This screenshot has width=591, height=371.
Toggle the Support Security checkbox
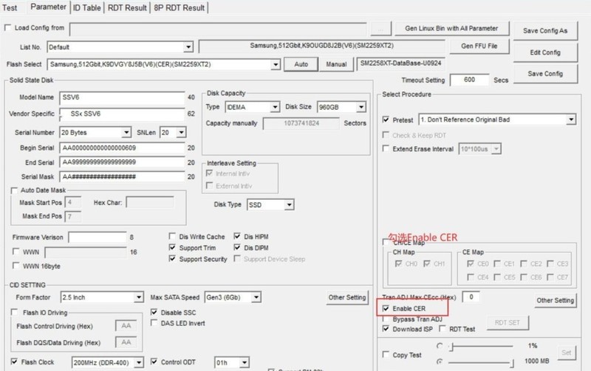(172, 259)
